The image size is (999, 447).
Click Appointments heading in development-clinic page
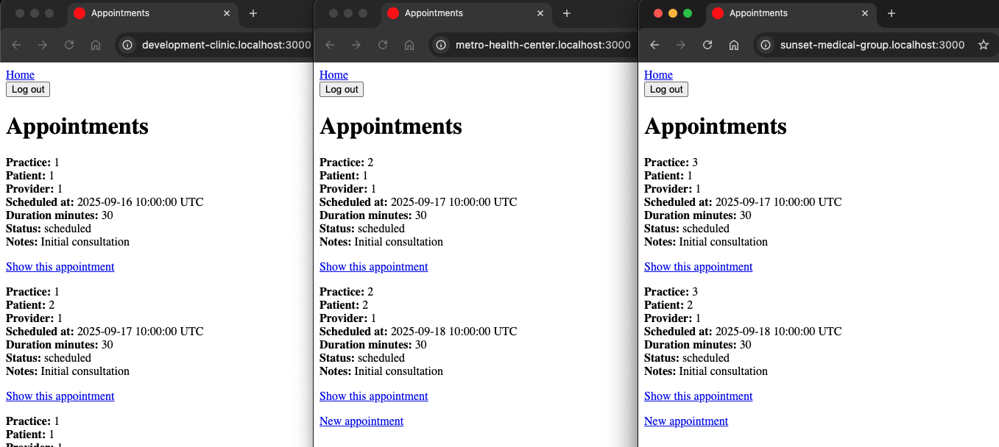[x=77, y=126]
